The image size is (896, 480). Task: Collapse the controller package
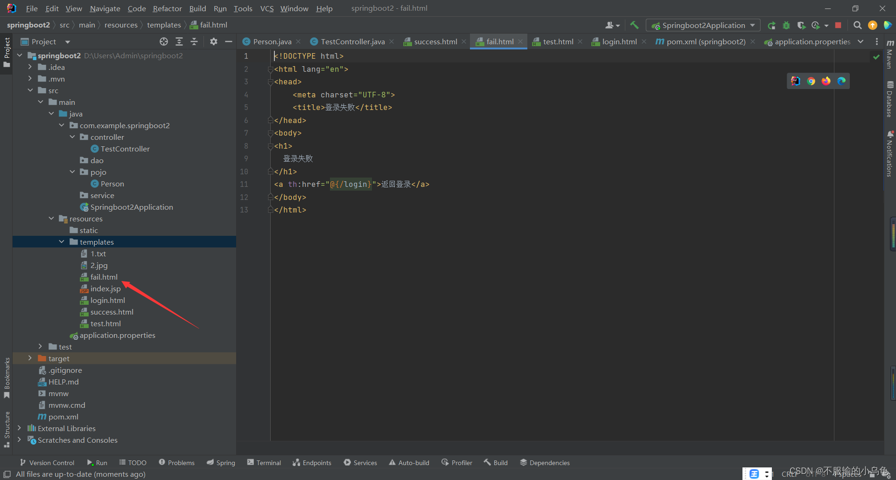(x=72, y=137)
